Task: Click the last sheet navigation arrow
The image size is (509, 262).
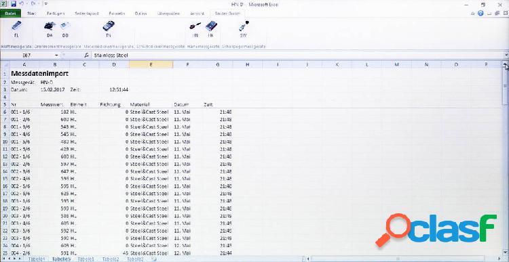Action: [x=20, y=259]
